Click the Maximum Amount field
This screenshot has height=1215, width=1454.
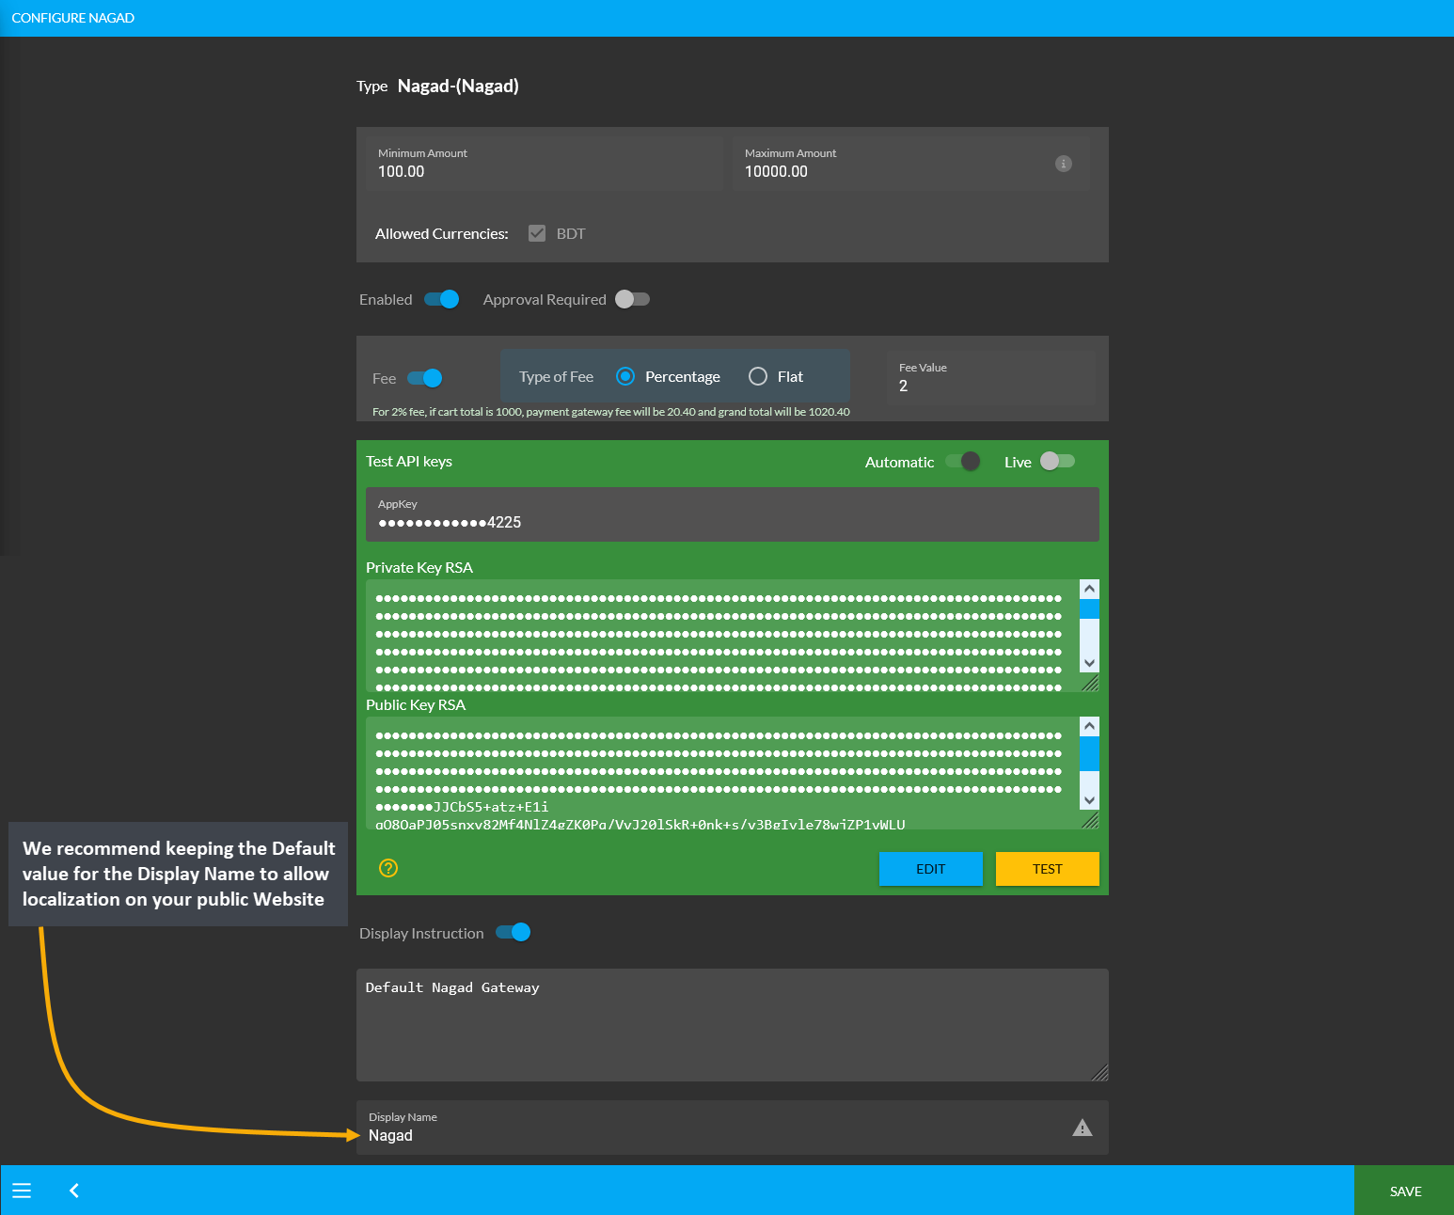911,164
